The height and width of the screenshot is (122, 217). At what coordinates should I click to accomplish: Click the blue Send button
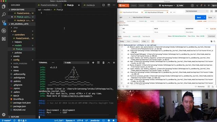coord(199,17)
